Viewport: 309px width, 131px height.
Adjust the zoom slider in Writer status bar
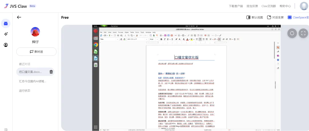click(269, 130)
